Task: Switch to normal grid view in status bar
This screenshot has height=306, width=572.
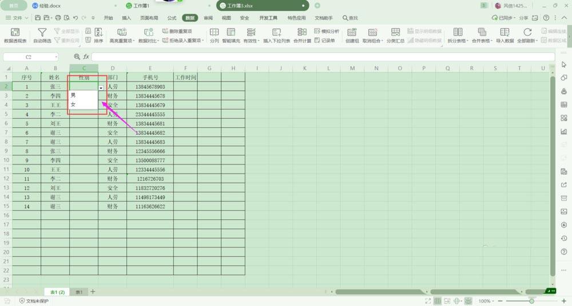Action: tap(438, 301)
